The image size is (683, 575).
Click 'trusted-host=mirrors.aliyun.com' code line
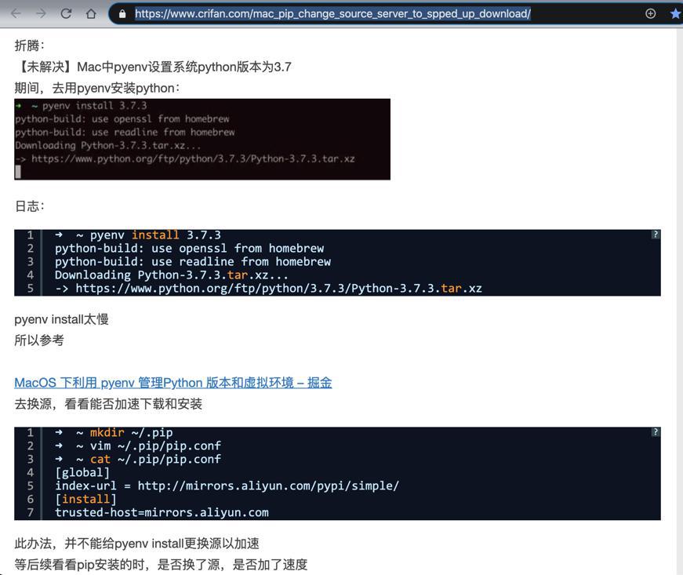pos(162,512)
